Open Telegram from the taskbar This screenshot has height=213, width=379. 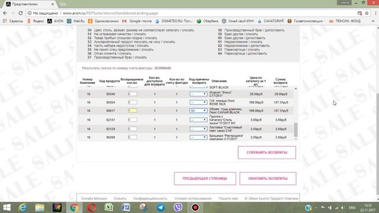pos(160,208)
